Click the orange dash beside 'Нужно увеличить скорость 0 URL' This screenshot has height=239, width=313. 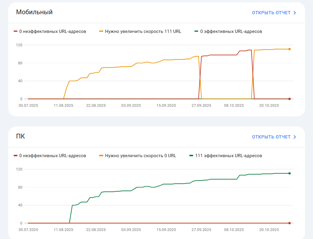(101, 156)
